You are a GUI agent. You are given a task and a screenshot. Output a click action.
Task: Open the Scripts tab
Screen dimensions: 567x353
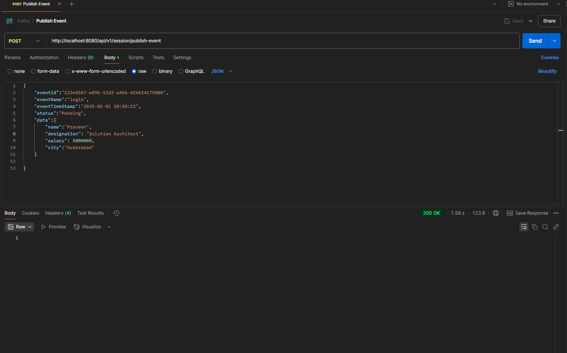point(136,58)
